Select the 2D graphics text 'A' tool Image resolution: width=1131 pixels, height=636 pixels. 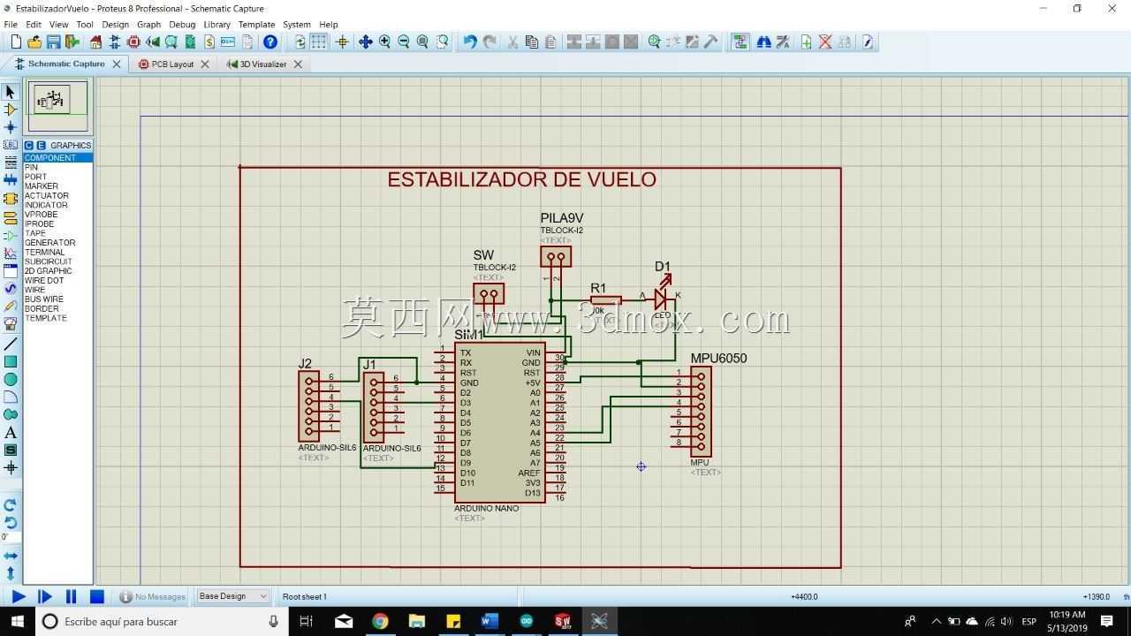(x=11, y=432)
